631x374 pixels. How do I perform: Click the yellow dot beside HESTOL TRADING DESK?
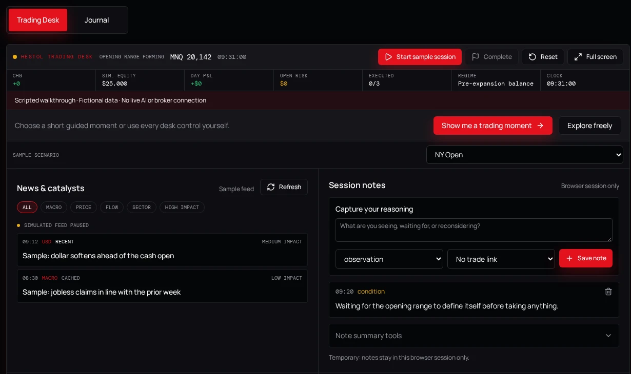click(x=15, y=57)
